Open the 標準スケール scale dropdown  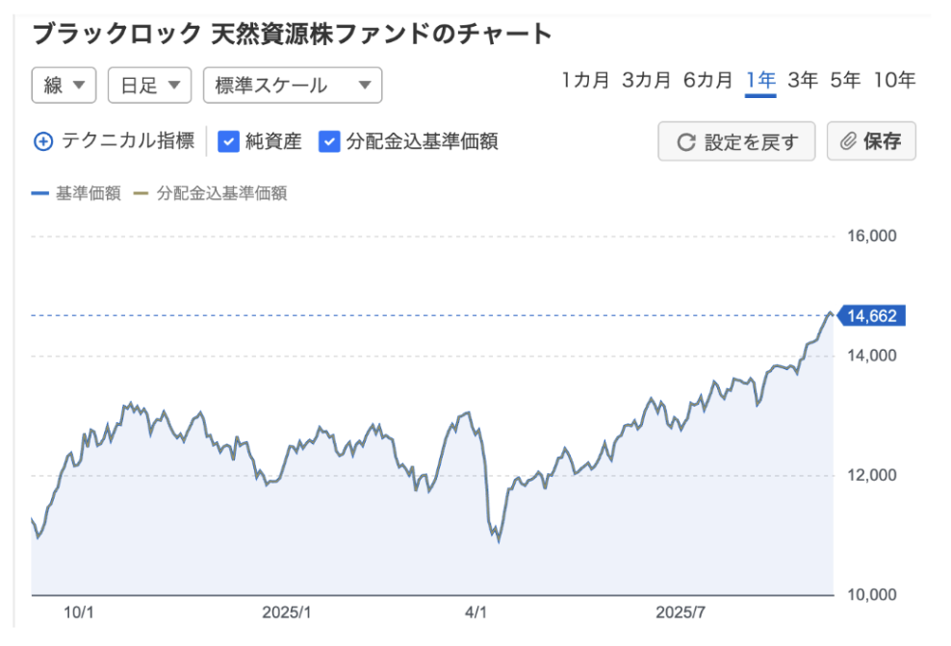point(293,86)
